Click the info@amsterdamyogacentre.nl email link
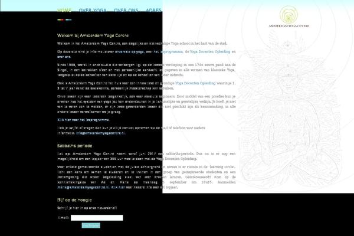 100,133
